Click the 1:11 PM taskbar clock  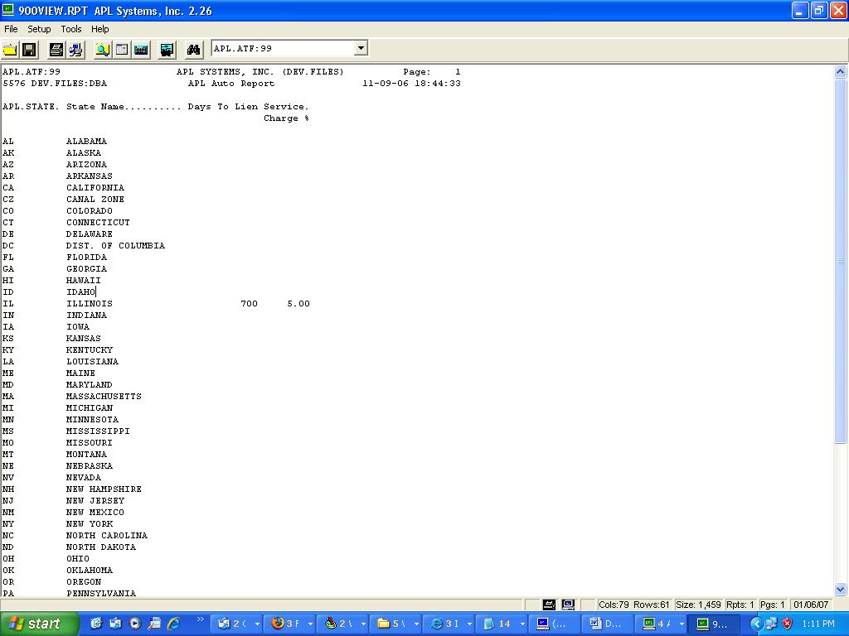817,624
